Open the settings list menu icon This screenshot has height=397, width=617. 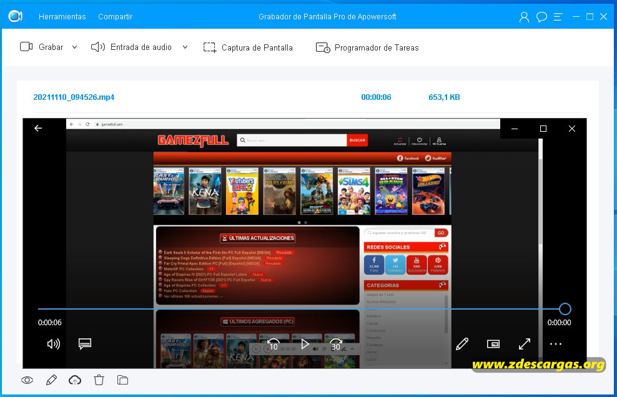pyautogui.click(x=558, y=17)
